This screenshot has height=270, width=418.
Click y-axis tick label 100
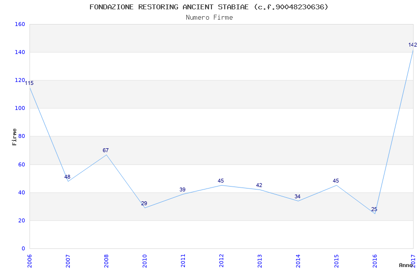(20, 108)
